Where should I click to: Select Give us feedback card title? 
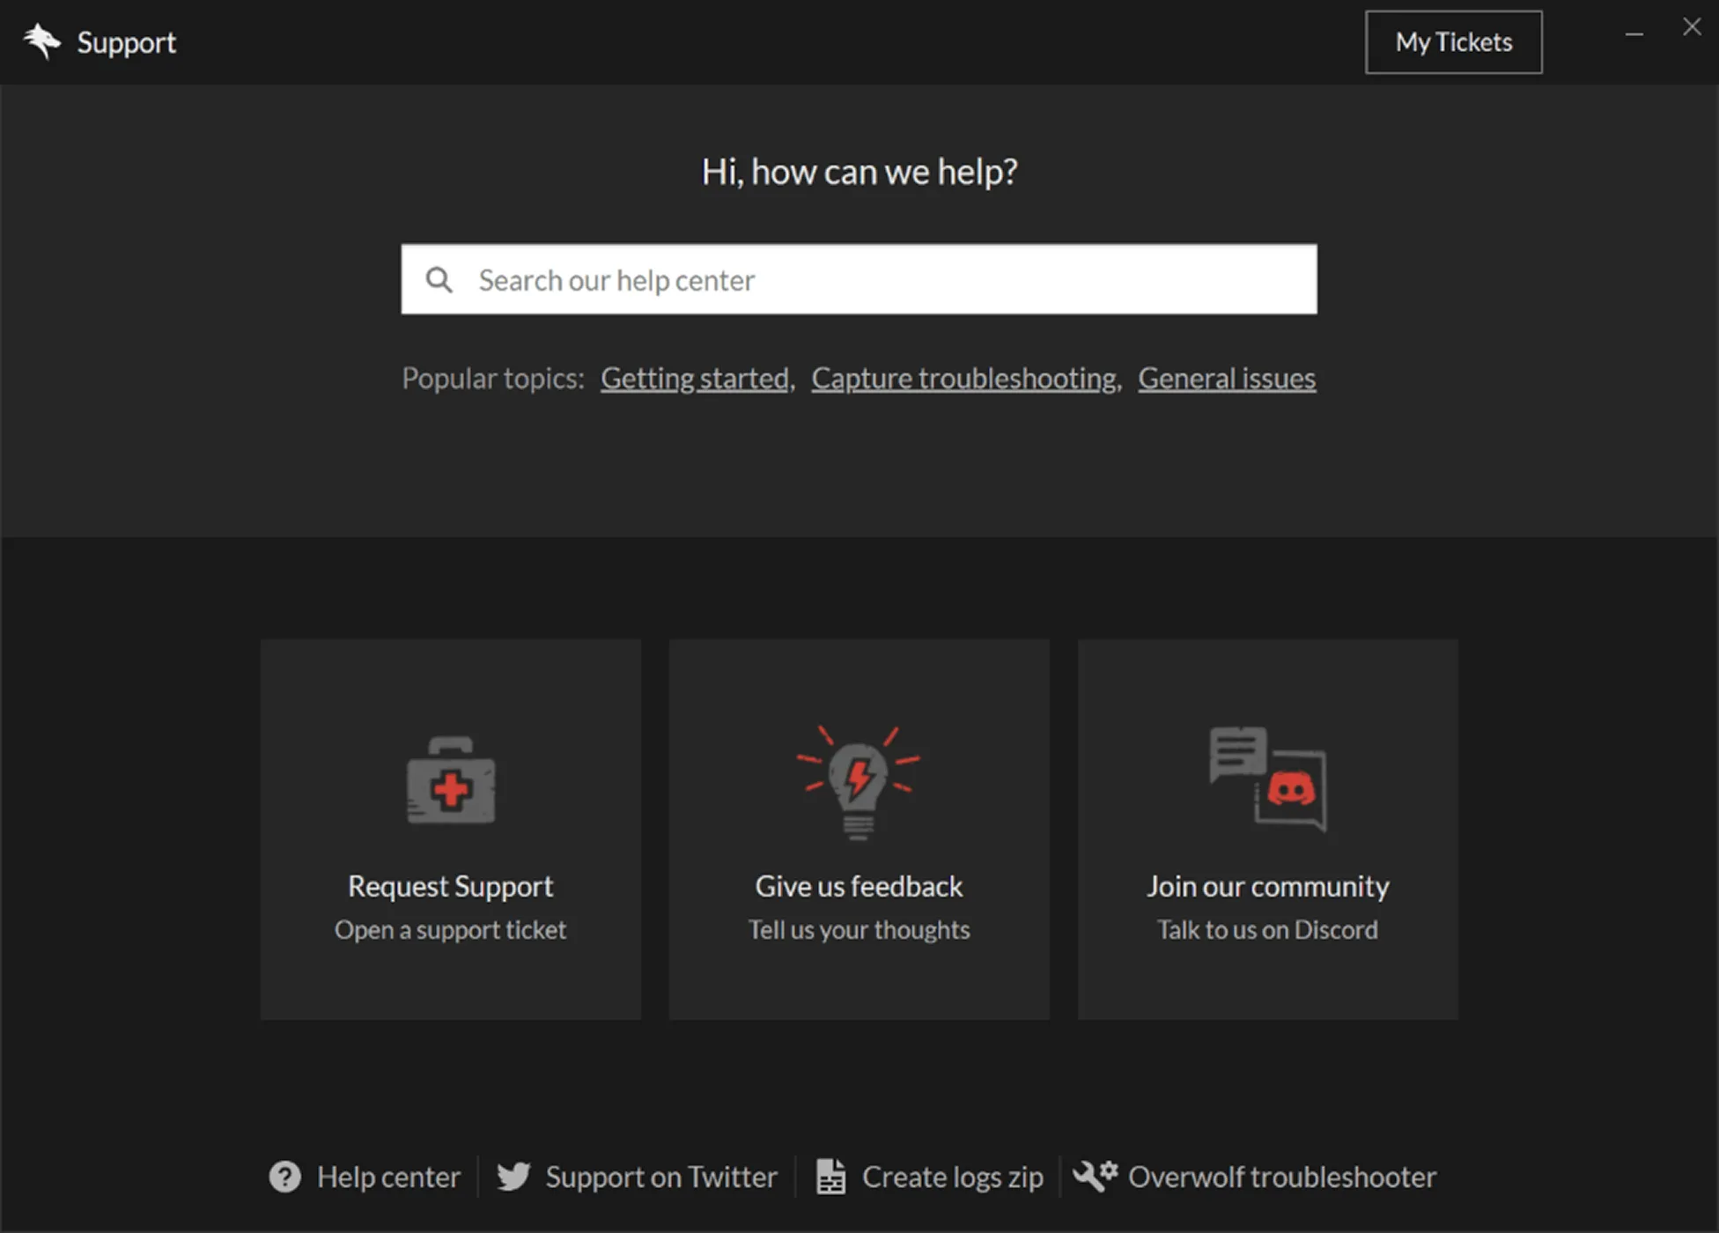click(x=859, y=886)
